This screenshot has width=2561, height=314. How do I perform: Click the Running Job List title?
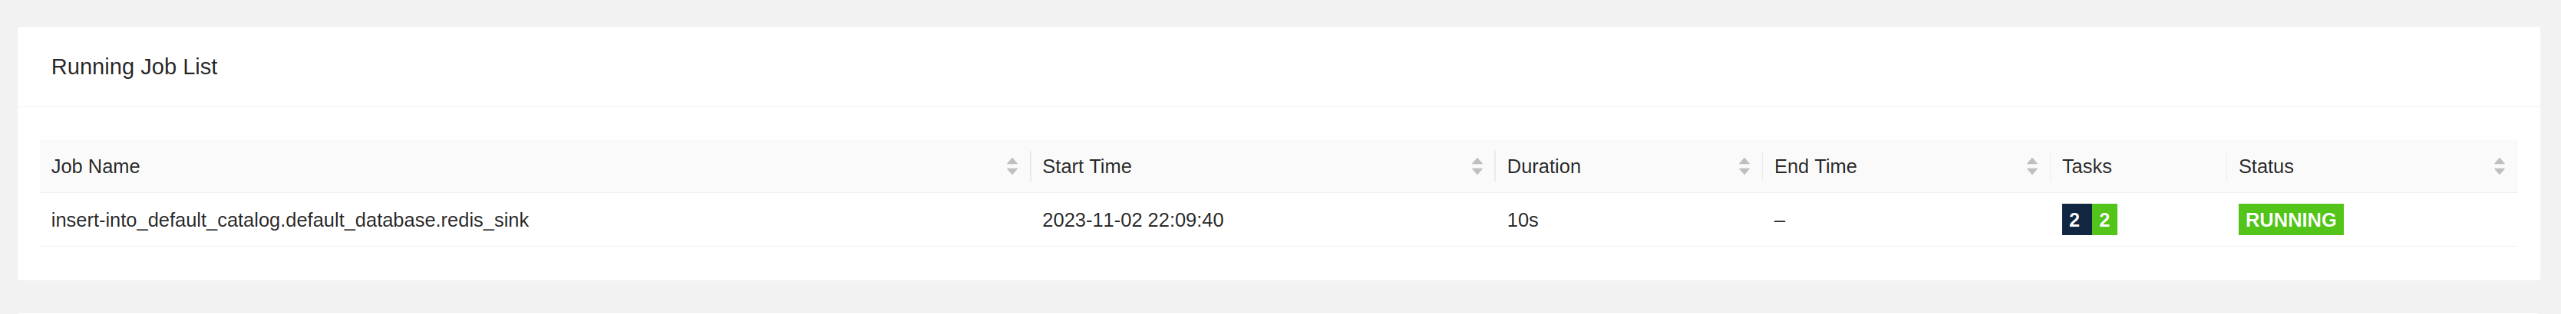point(134,67)
